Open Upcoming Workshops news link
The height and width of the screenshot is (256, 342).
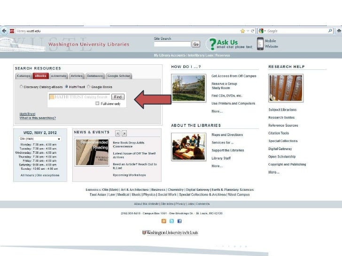pyautogui.click(x=129, y=175)
